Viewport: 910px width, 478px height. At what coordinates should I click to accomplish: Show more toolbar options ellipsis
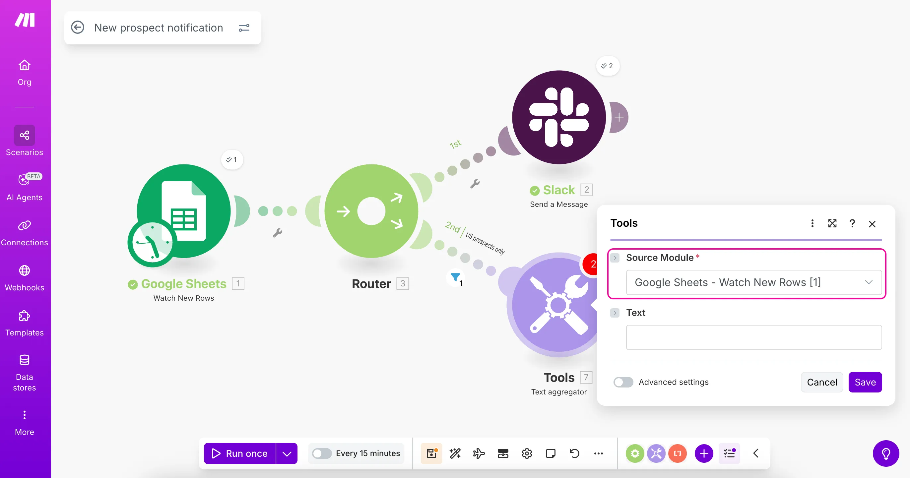click(598, 453)
